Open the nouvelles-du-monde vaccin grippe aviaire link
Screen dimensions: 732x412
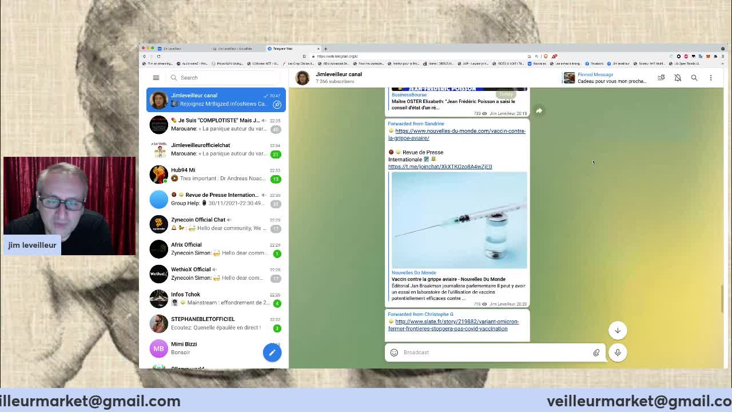click(456, 134)
